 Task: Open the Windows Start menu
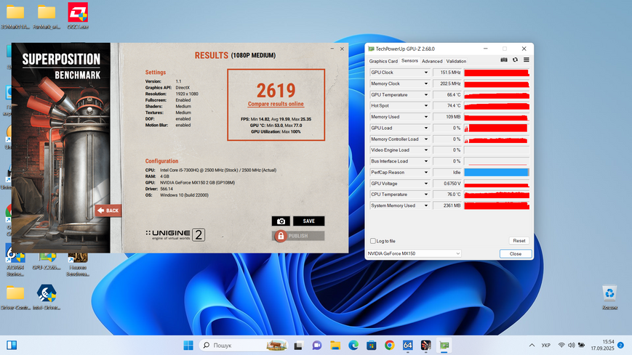click(x=188, y=346)
